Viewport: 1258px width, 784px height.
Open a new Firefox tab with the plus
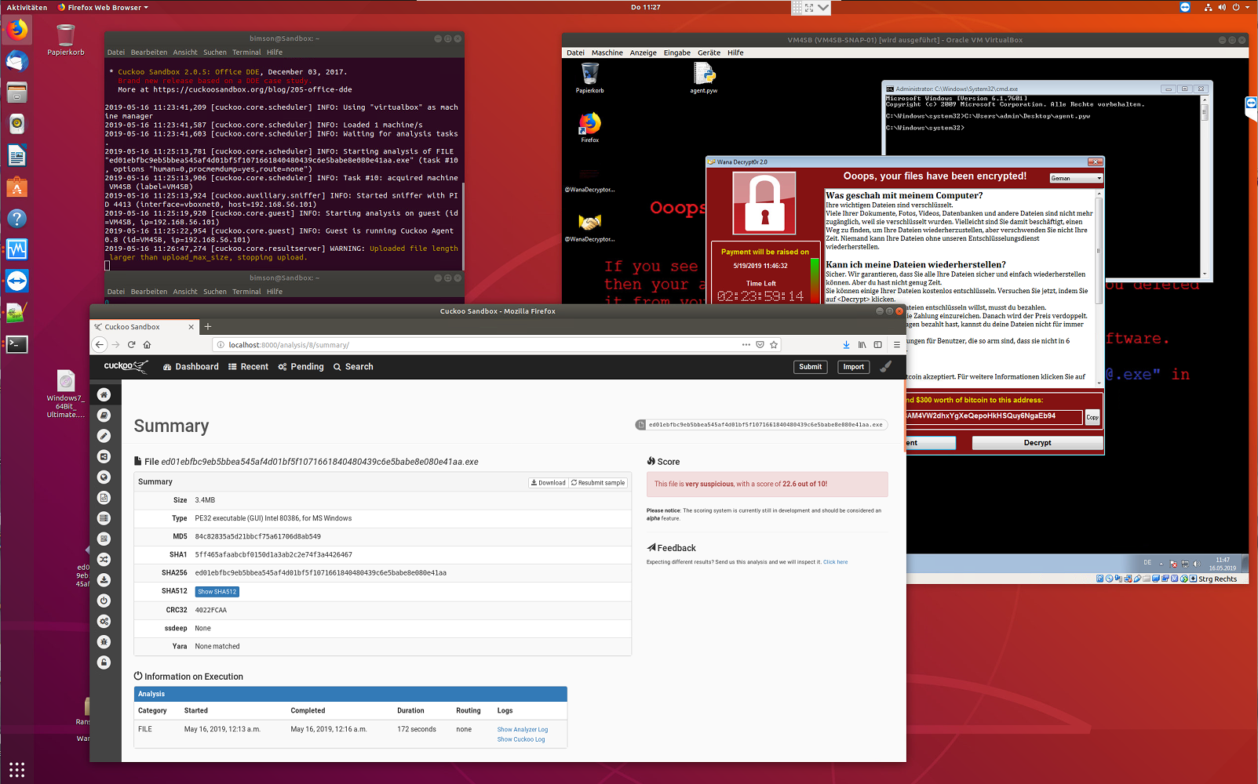tap(208, 327)
